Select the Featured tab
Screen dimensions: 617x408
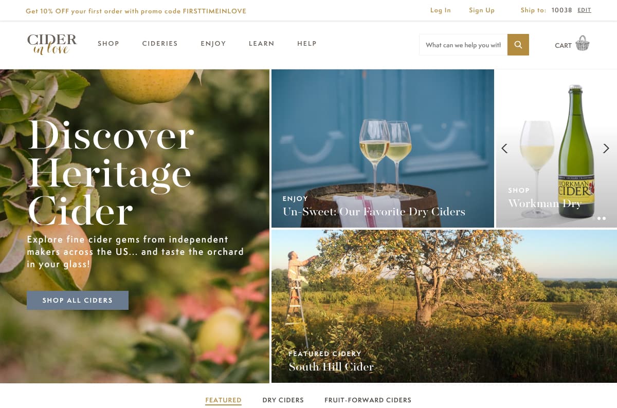(x=223, y=400)
